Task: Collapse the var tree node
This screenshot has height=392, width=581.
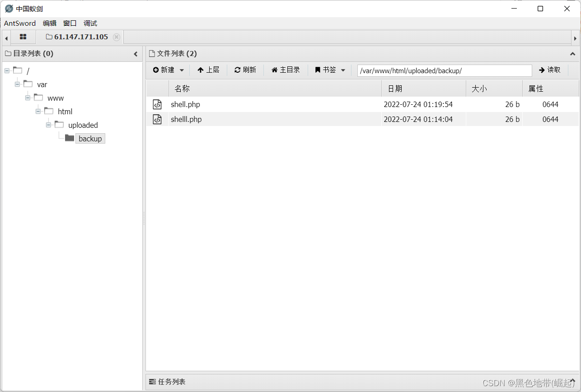Action: tap(17, 84)
